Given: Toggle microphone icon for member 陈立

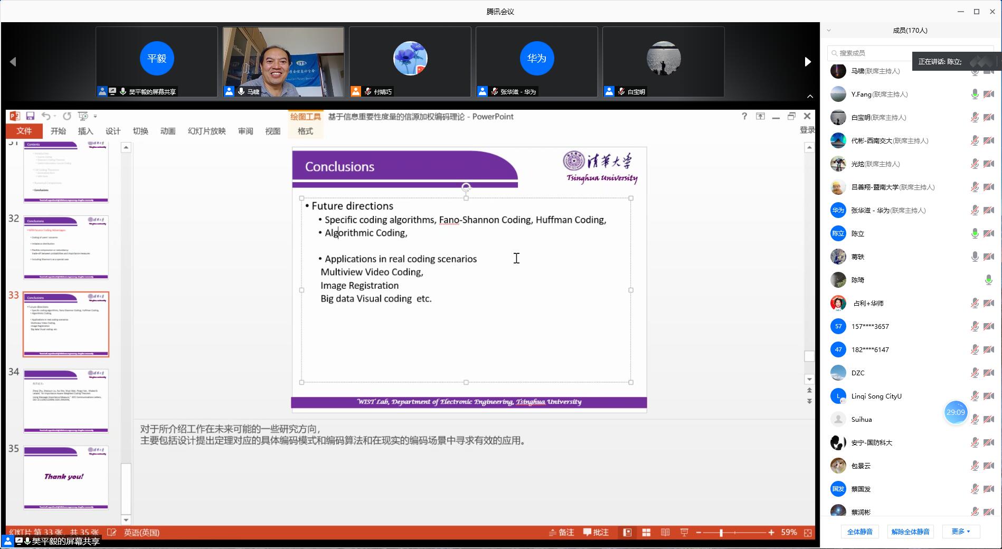Looking at the screenshot, I should click(975, 234).
